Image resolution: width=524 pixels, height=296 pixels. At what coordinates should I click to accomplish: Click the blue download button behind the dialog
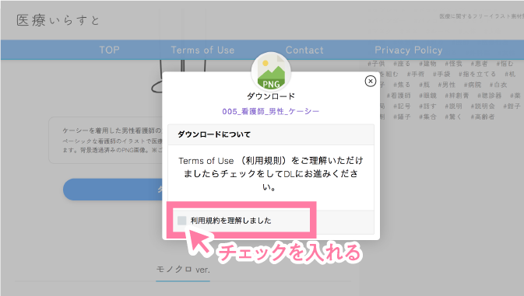pos(113,190)
